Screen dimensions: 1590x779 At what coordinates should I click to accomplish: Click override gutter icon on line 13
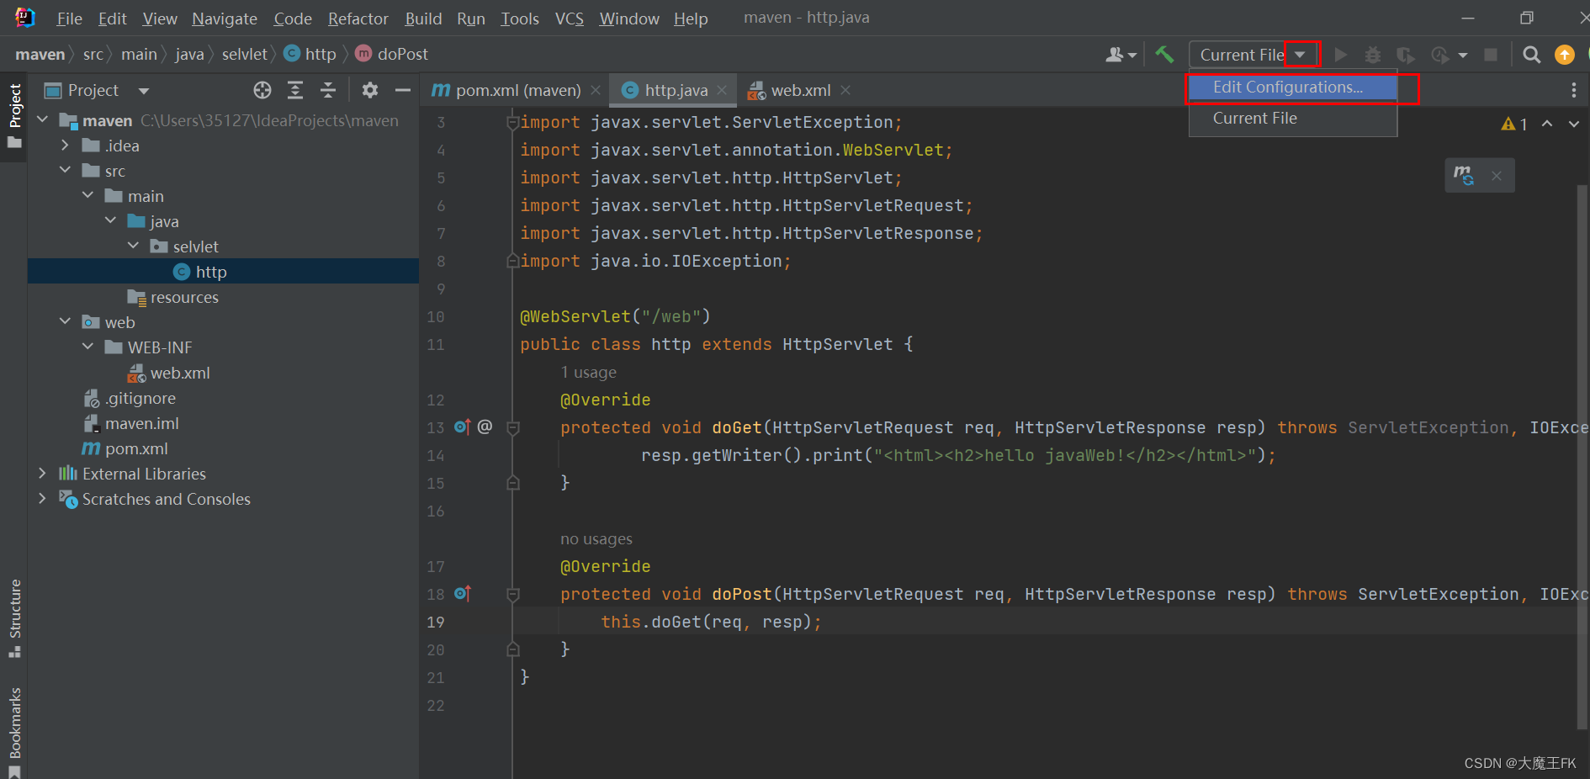[x=462, y=427]
